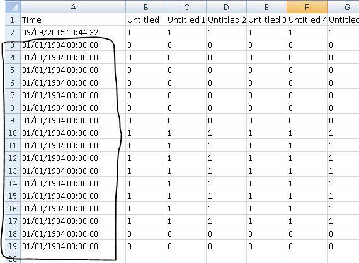The image size is (359, 263).
Task: Select row 5 header
Action: pos(13,70)
